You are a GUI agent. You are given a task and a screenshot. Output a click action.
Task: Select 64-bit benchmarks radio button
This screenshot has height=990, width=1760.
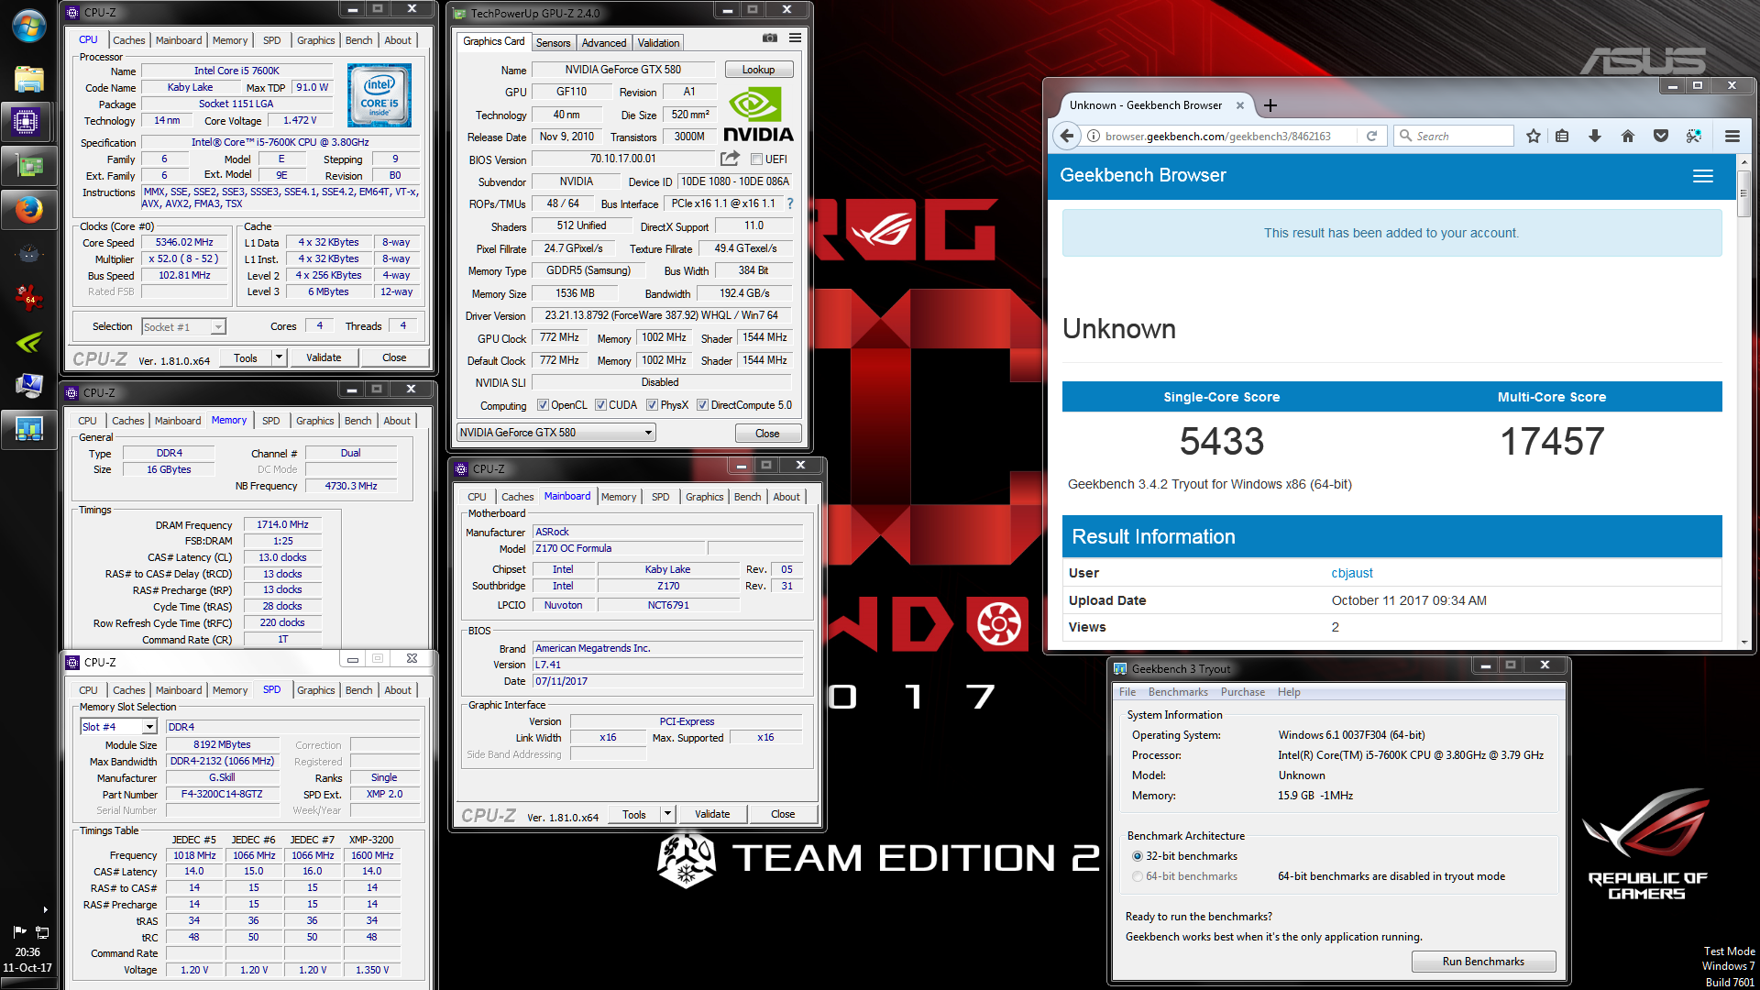click(x=1138, y=876)
